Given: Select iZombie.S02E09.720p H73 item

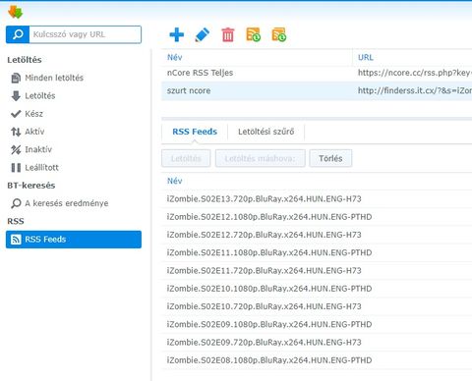Looking at the screenshot, I should coord(317,342).
